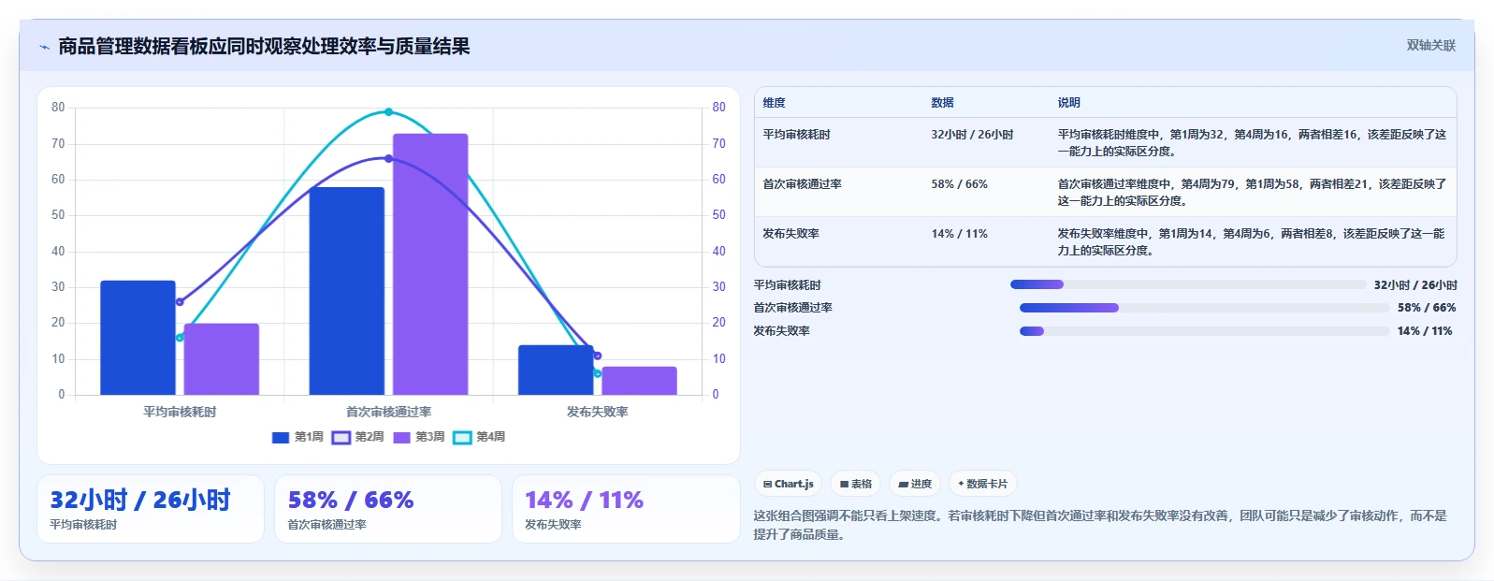Select the 进度 chip
The image size is (1494, 581).
pos(915,484)
